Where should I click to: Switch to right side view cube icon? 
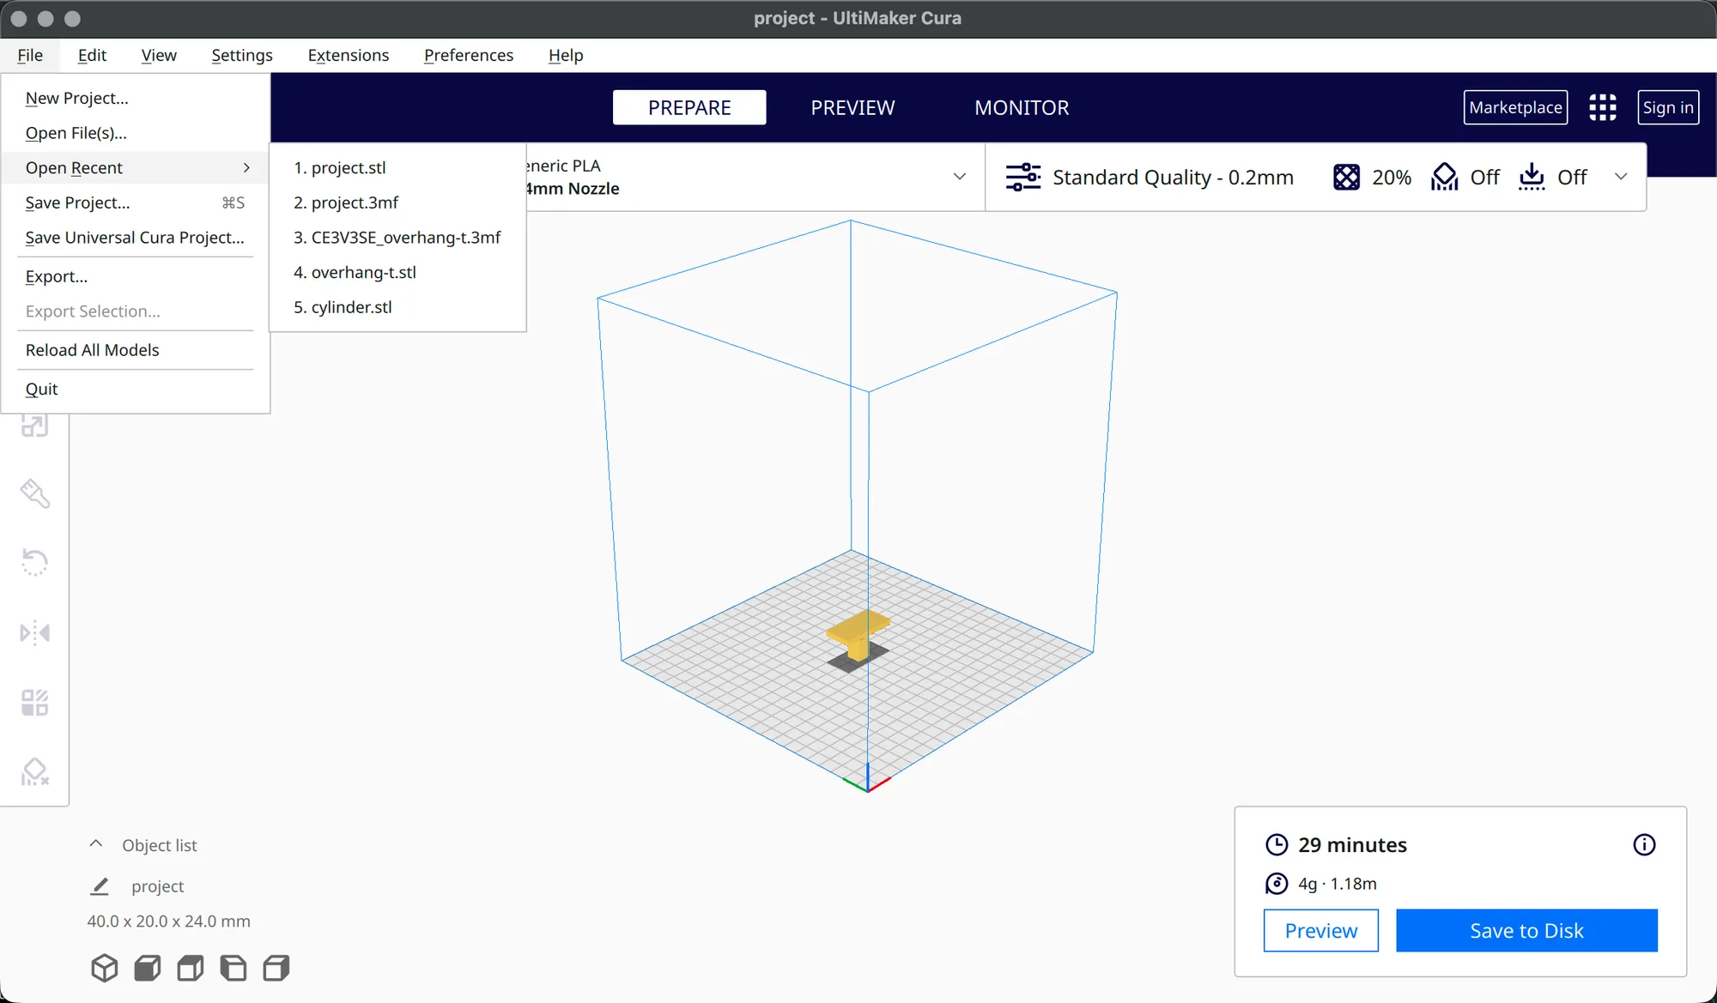pyautogui.click(x=276, y=968)
